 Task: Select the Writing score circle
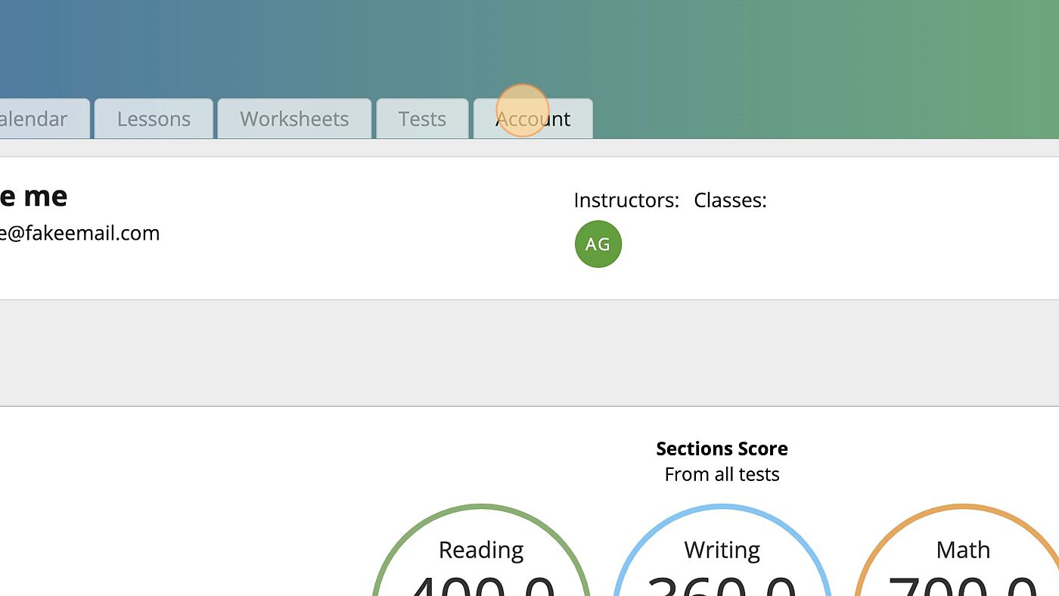click(x=722, y=550)
